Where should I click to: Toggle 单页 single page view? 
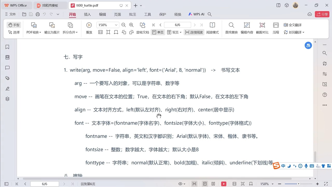tap(158, 32)
